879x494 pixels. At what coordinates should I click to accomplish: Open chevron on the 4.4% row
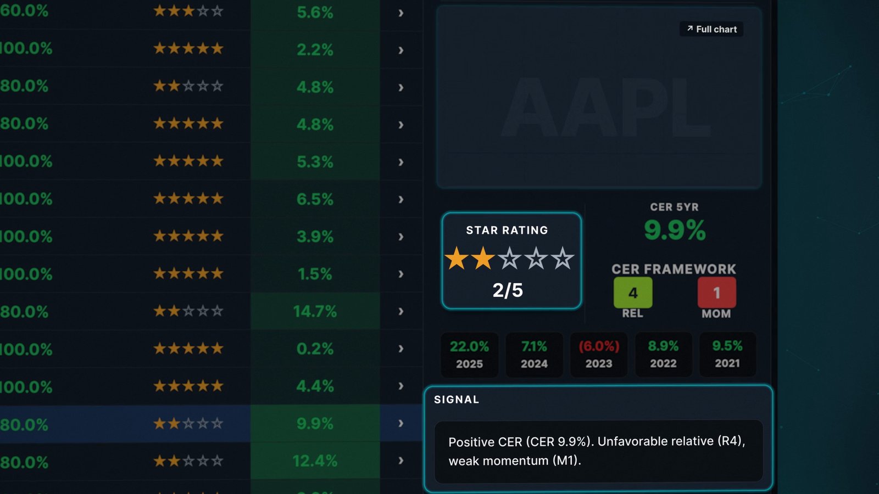pyautogui.click(x=401, y=386)
